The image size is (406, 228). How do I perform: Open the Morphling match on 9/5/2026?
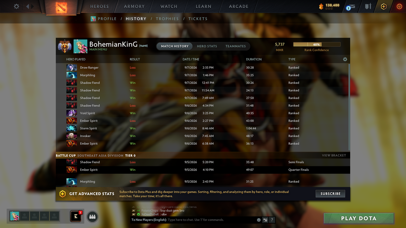click(x=203, y=181)
